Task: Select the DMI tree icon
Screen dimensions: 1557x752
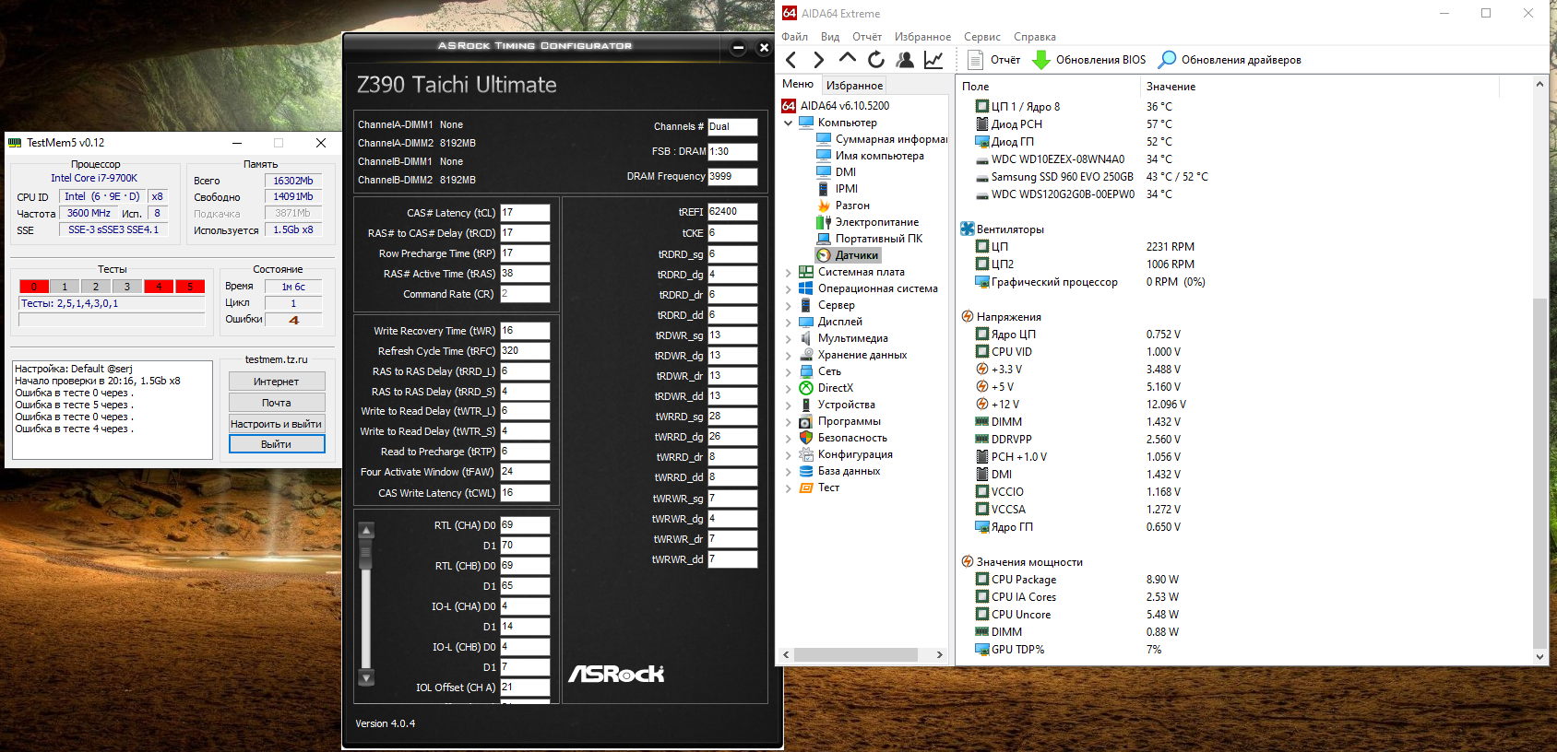Action: click(824, 172)
